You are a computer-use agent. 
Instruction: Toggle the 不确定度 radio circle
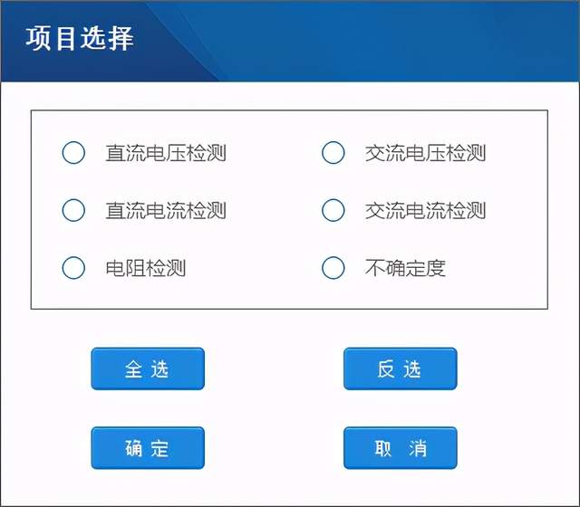(333, 268)
